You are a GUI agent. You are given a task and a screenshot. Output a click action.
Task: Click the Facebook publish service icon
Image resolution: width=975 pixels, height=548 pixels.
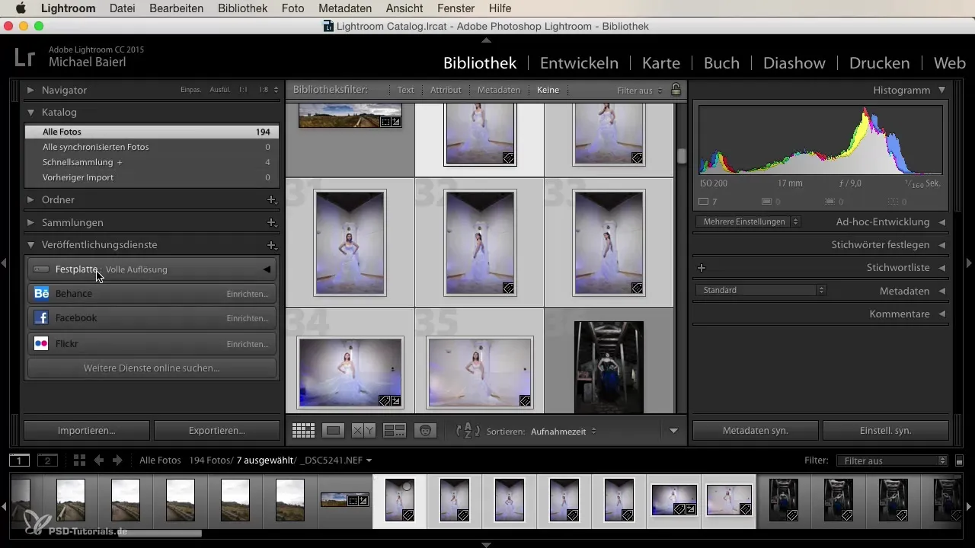(x=41, y=318)
